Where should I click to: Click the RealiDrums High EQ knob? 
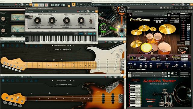(x=151, y=66)
